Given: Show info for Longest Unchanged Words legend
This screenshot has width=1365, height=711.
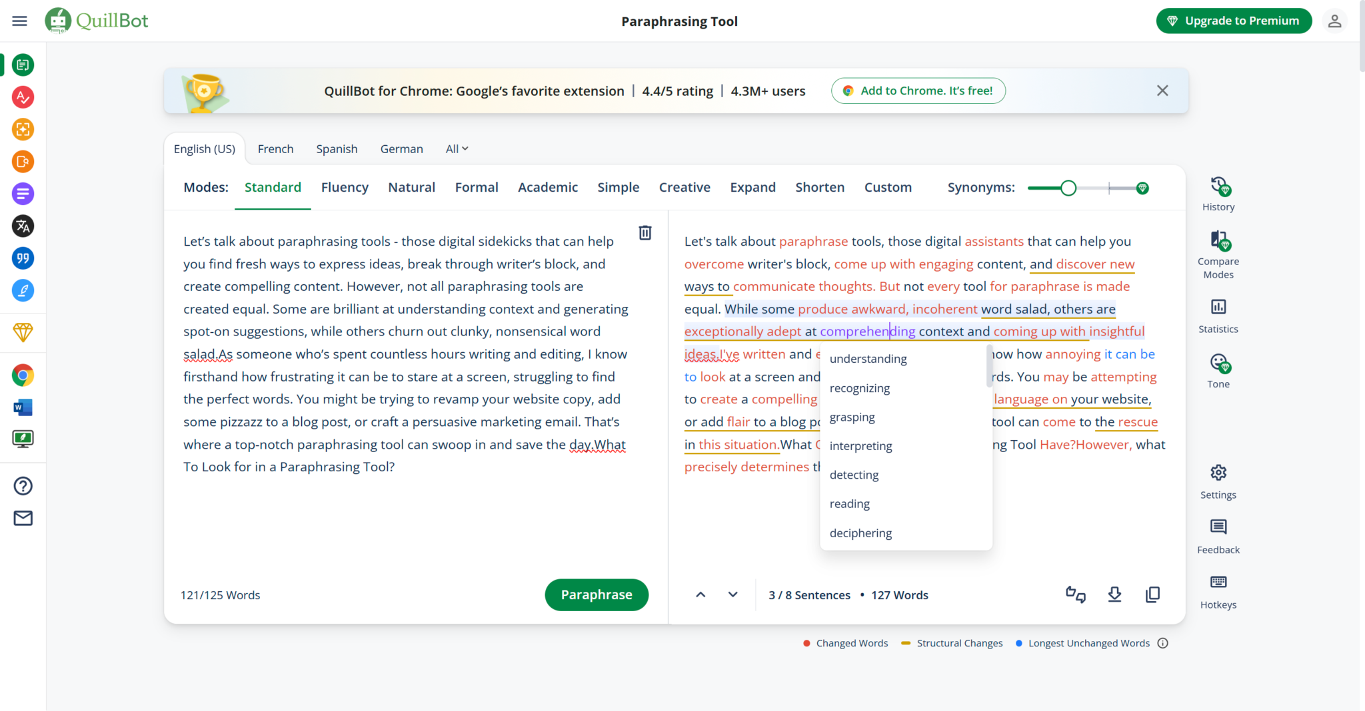Looking at the screenshot, I should 1163,643.
